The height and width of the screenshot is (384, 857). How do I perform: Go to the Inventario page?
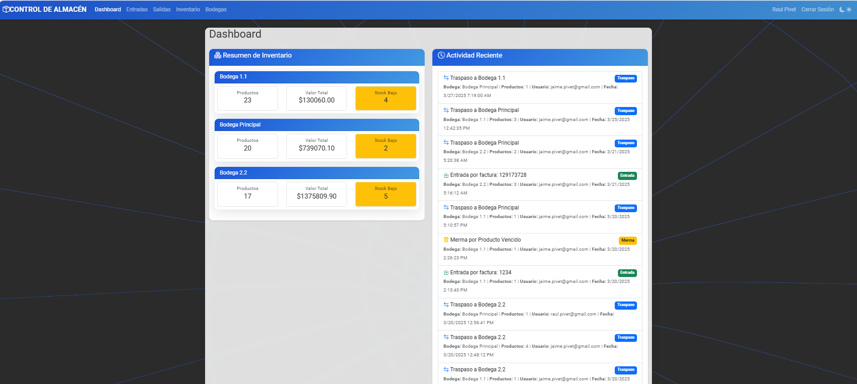click(x=188, y=10)
